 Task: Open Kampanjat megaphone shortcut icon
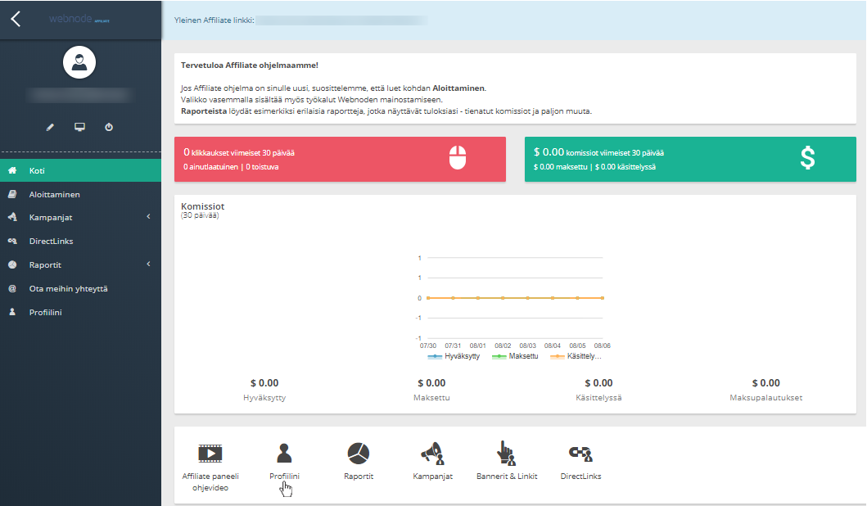point(432,453)
